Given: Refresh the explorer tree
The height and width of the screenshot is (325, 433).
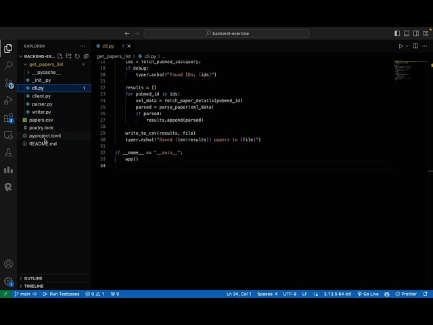Looking at the screenshot, I should pyautogui.click(x=77, y=56).
